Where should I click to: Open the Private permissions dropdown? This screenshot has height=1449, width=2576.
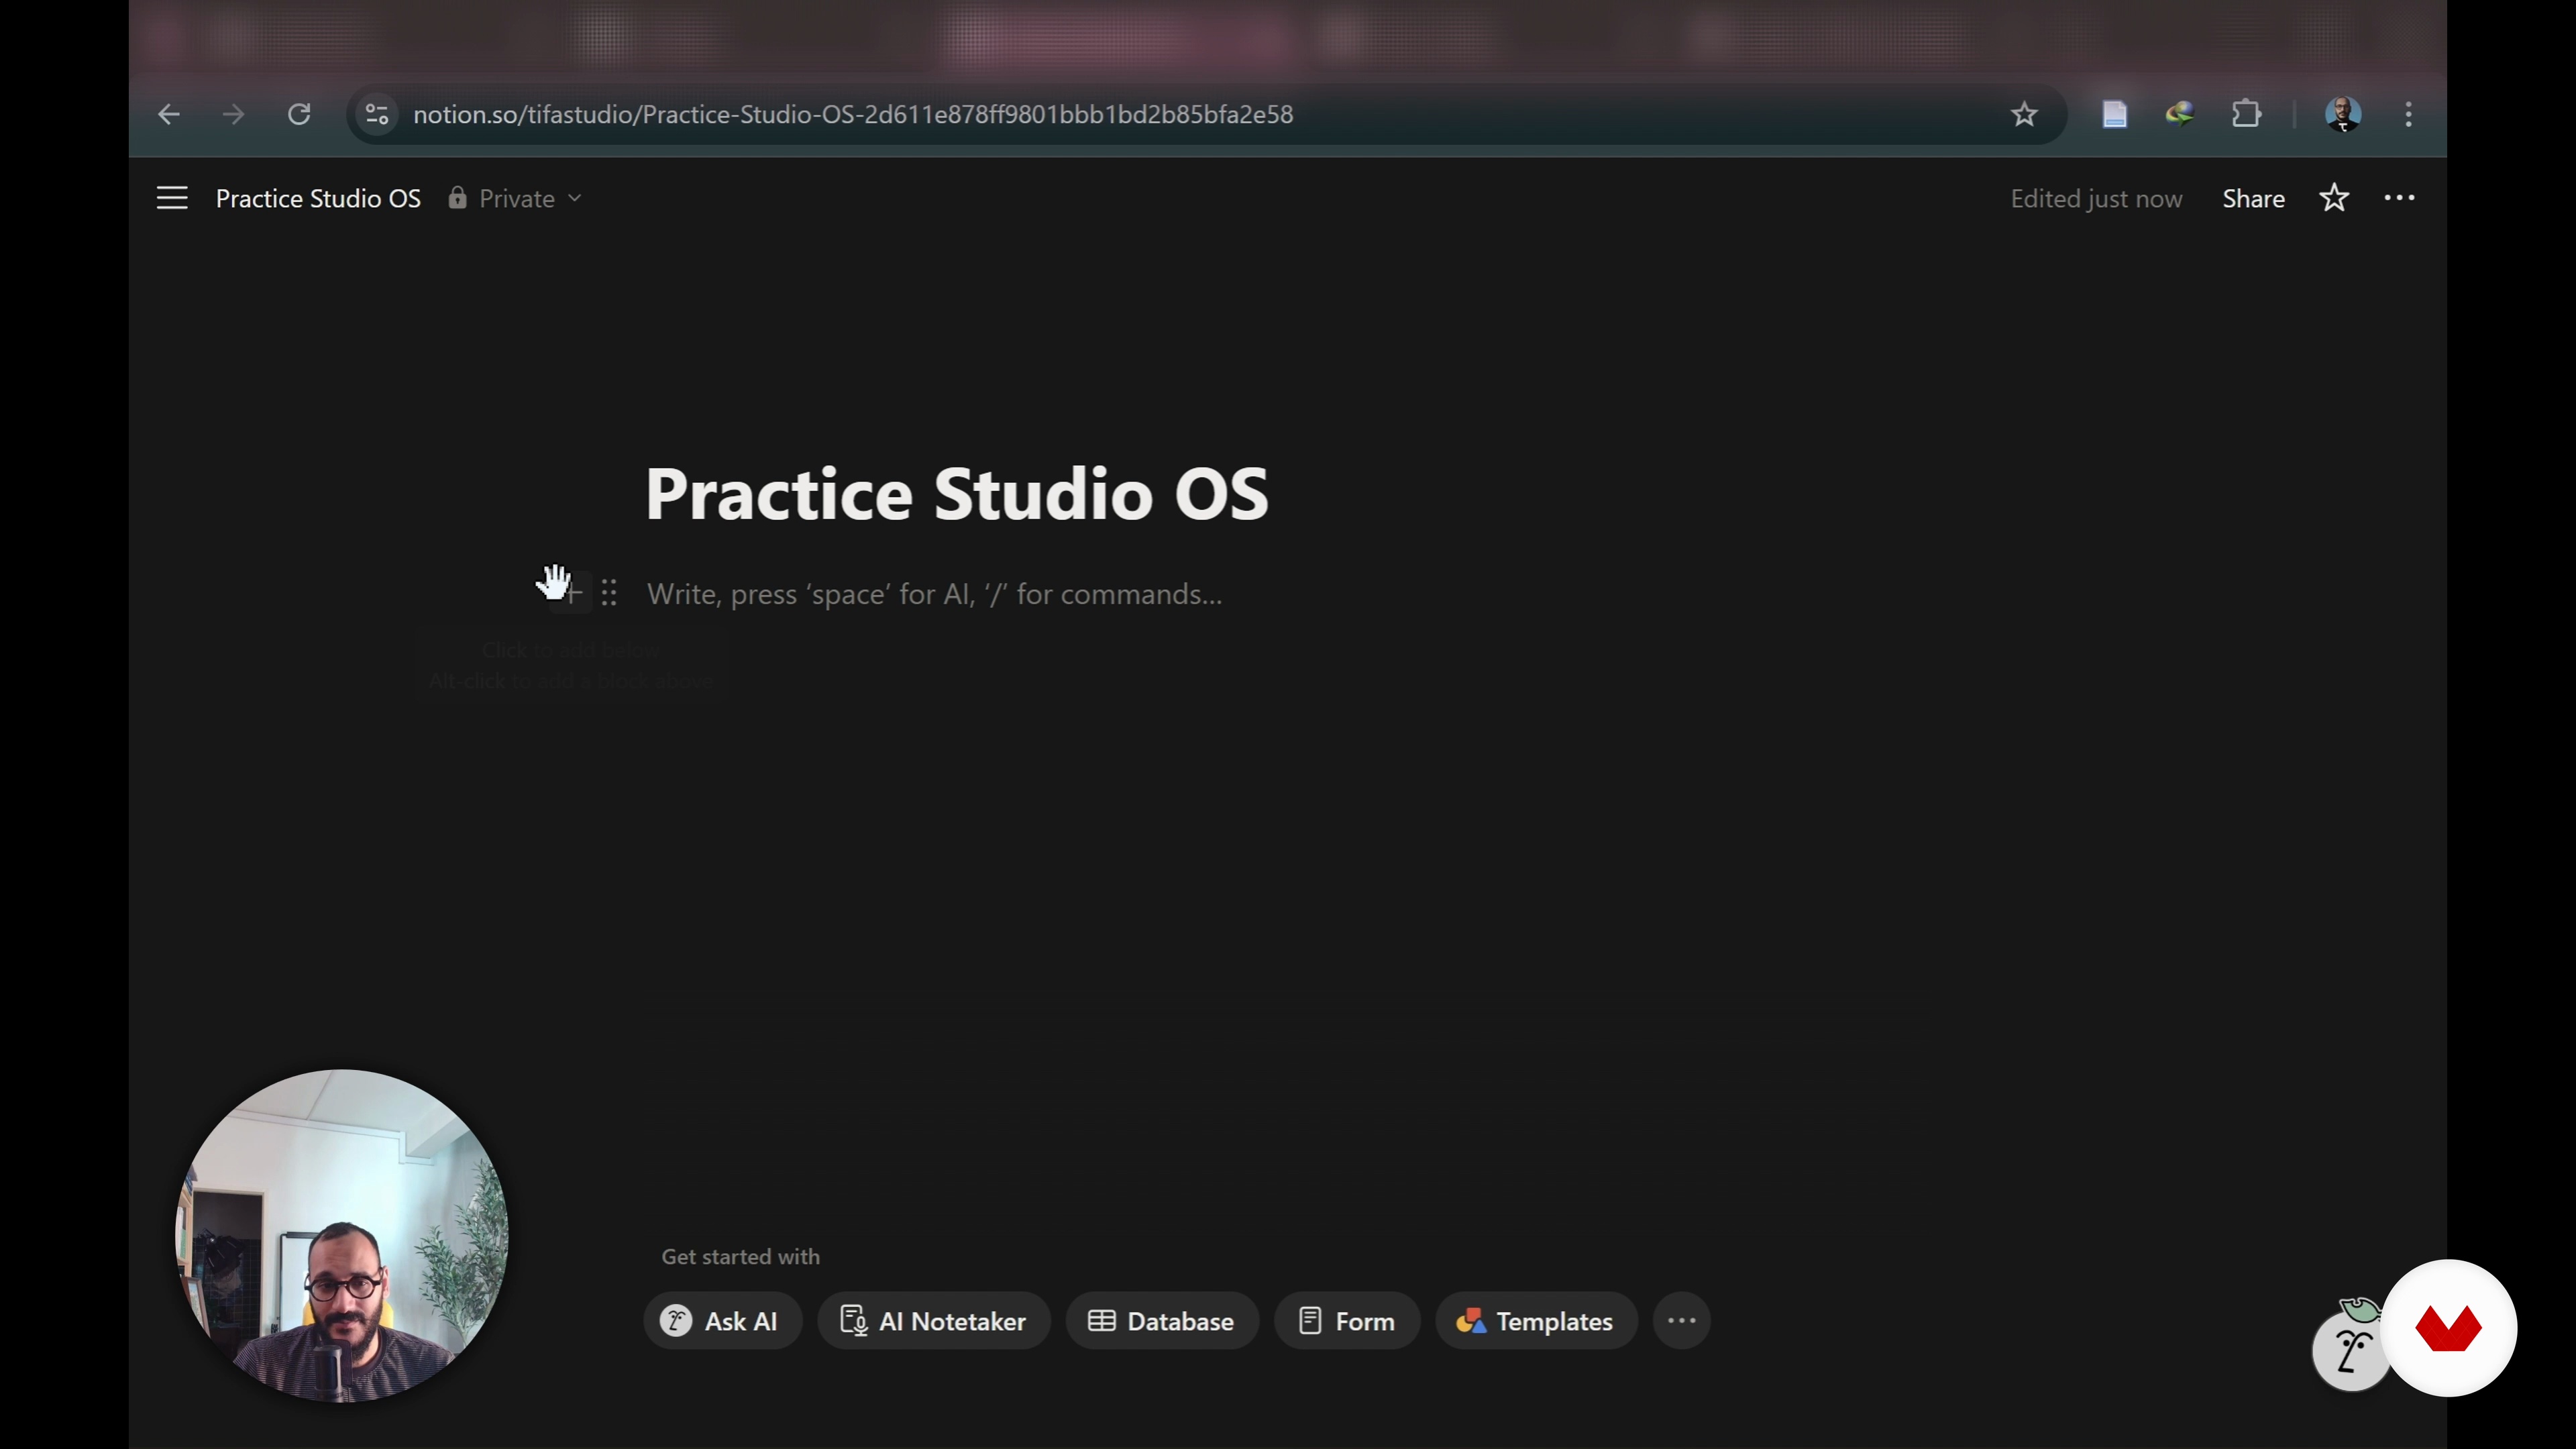pos(515,199)
